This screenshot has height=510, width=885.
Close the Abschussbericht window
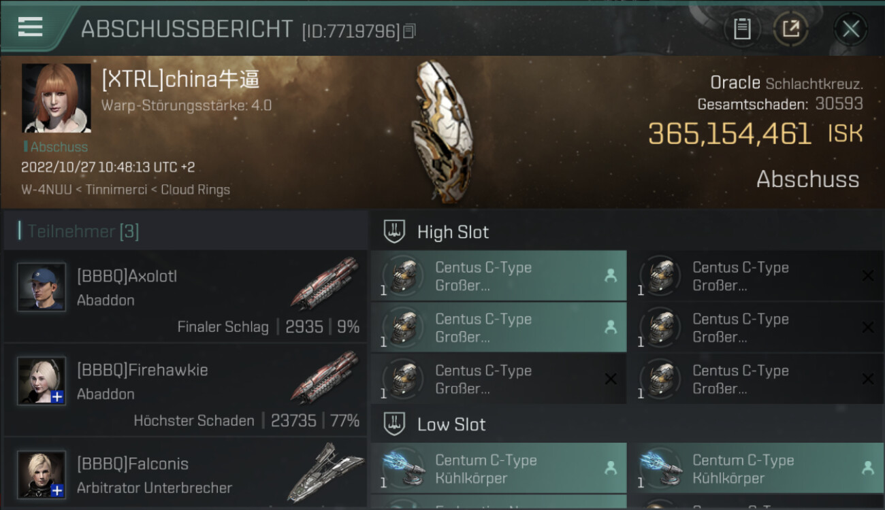pos(850,29)
